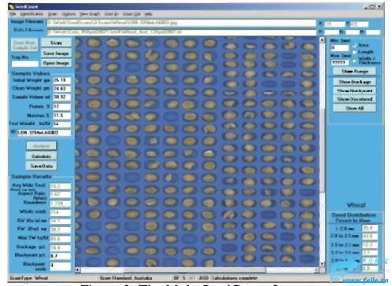
Task: Open the File menu
Action: [13, 14]
